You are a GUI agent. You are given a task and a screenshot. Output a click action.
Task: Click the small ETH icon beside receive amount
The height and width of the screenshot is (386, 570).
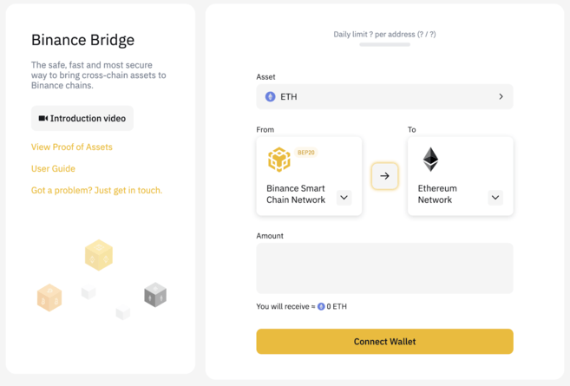coord(321,307)
